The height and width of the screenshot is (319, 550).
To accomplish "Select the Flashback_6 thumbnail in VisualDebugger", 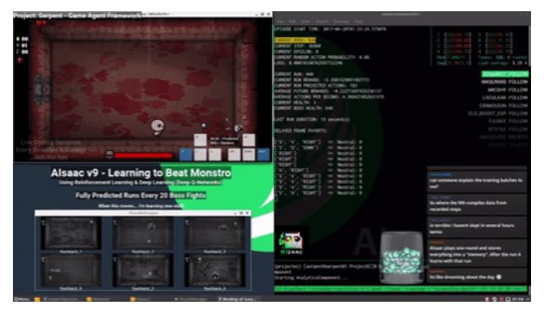I will [215, 270].
